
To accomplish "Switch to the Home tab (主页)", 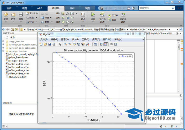I will (x=9, y=8).
